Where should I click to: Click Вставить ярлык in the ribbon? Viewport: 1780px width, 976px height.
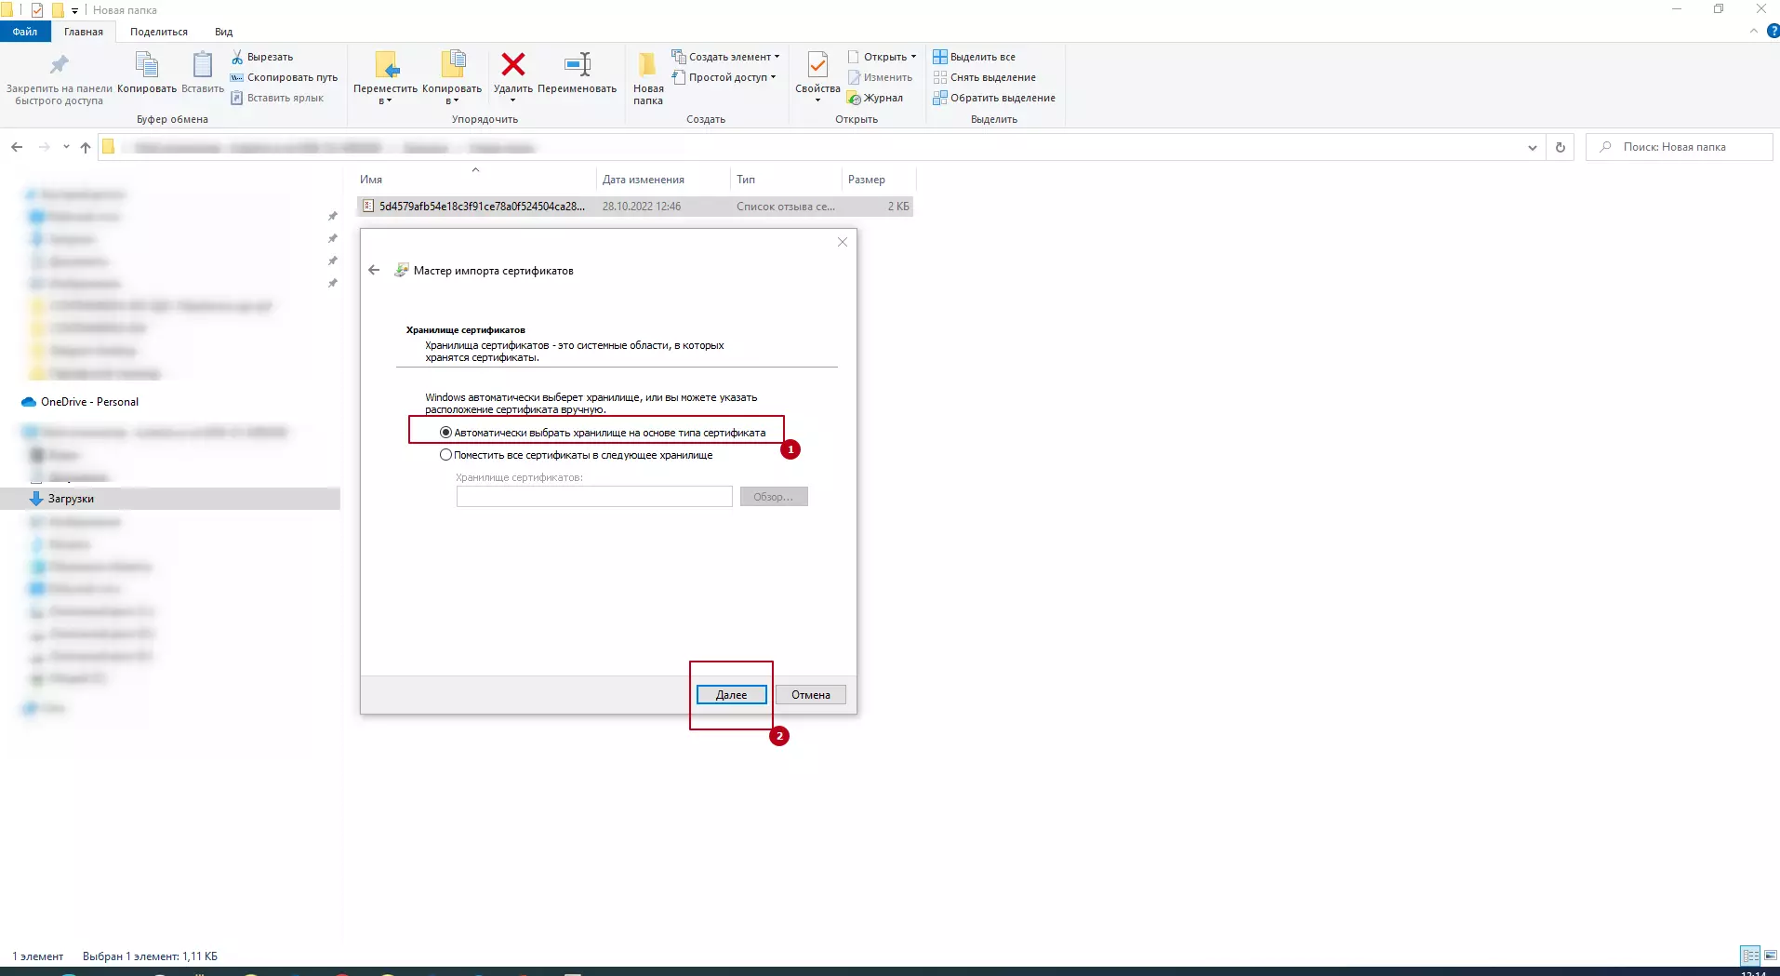[277, 98]
